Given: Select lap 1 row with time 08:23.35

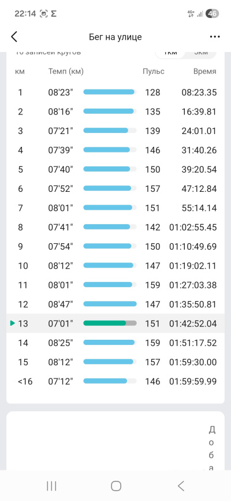Looking at the screenshot, I should tap(115, 92).
